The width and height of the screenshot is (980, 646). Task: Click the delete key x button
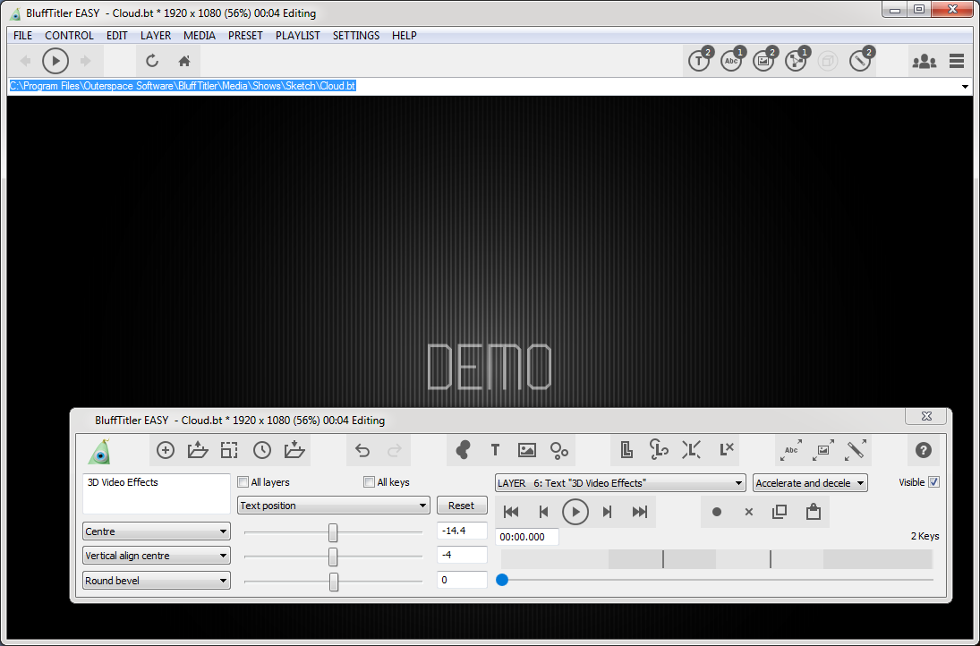(x=749, y=513)
